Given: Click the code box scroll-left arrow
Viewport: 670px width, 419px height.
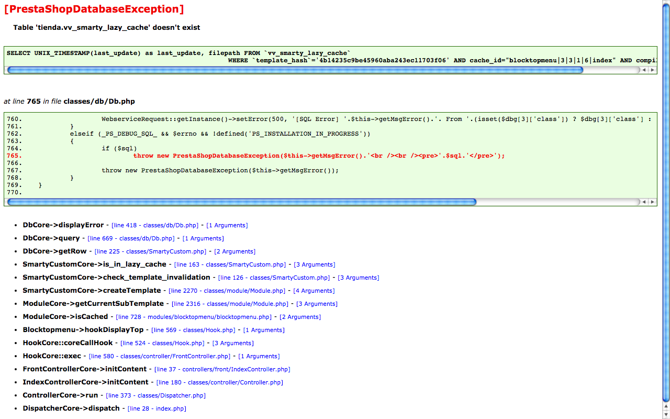Looking at the screenshot, I should pos(644,202).
